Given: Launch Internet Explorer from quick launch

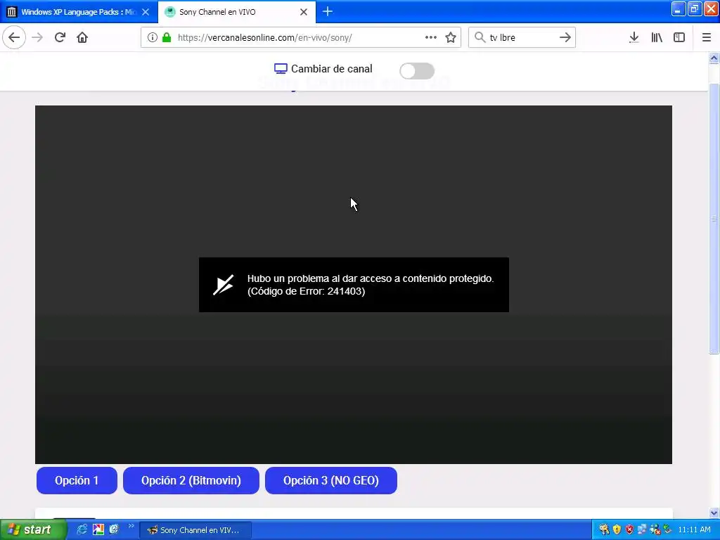Looking at the screenshot, I should pos(82,529).
